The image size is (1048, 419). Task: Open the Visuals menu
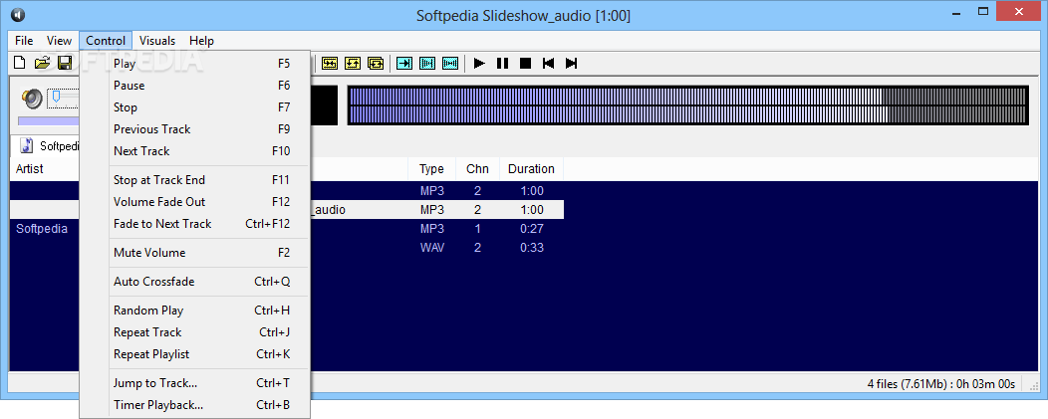pos(157,41)
